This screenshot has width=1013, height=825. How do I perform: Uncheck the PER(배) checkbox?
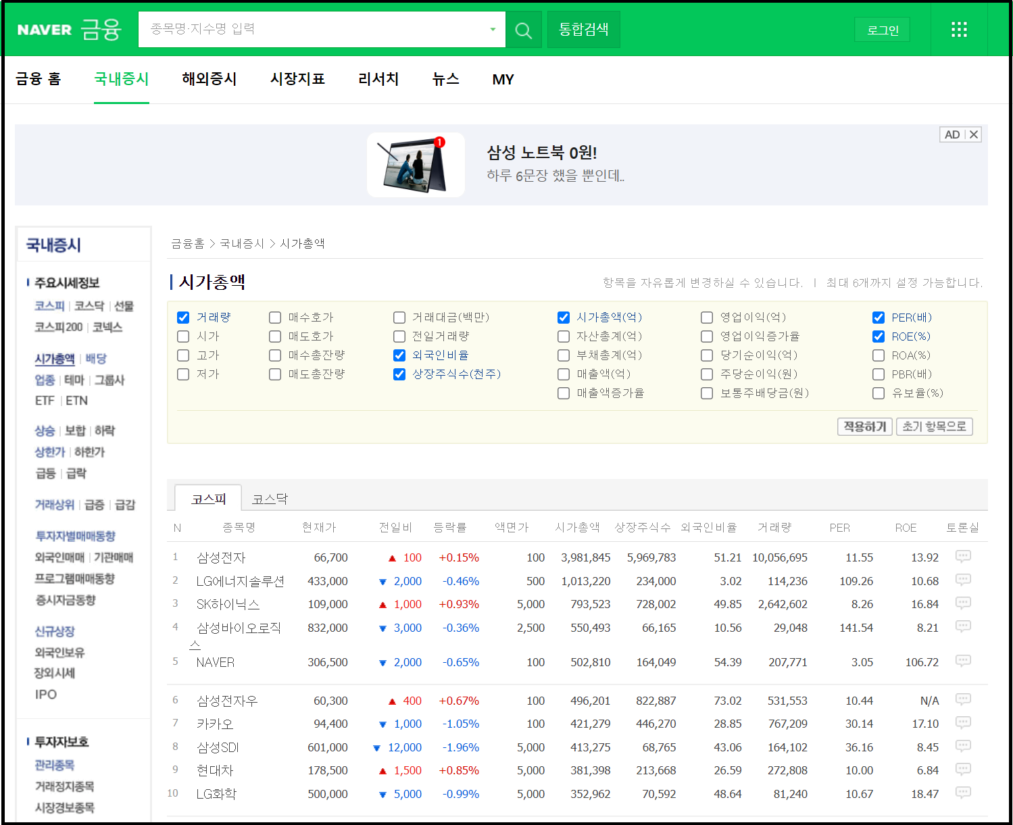tap(879, 318)
